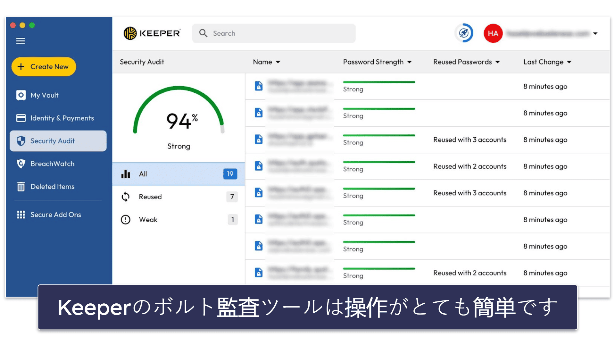This screenshot has height=346, width=615.
Task: Click the Keeper logo
Action: [152, 33]
